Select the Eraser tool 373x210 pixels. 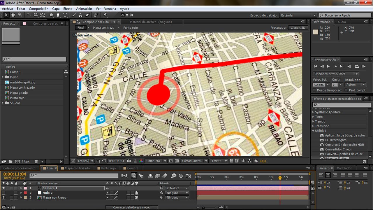(87, 15)
